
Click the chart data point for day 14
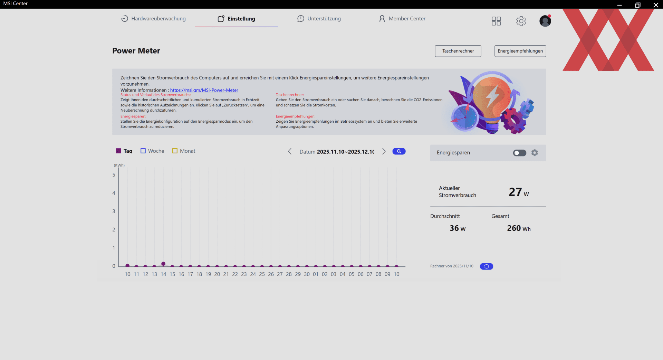click(x=163, y=264)
